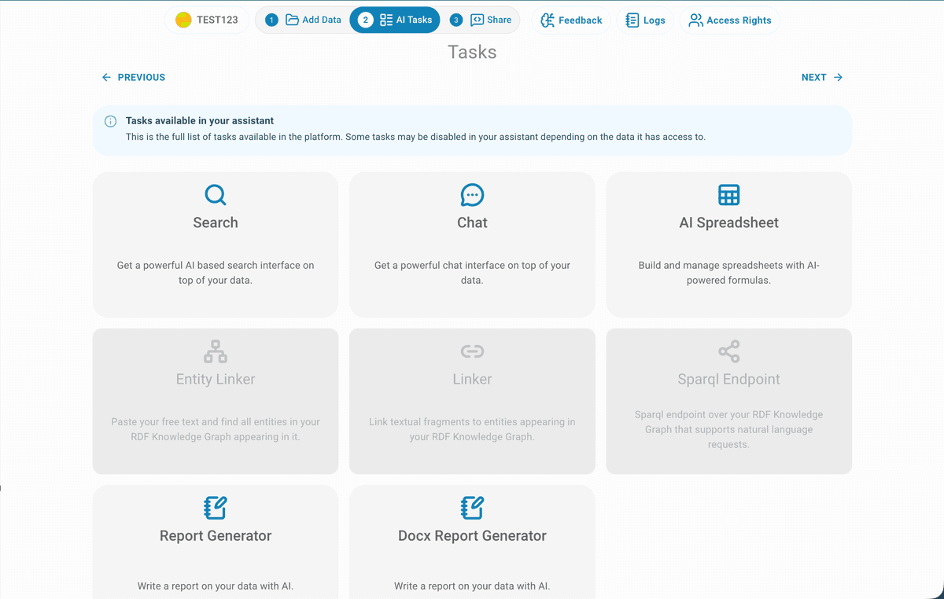The image size is (944, 599).
Task: Click the list icon beside AI Tasks
Action: click(x=386, y=20)
